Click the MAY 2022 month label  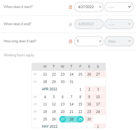click(50, 126)
